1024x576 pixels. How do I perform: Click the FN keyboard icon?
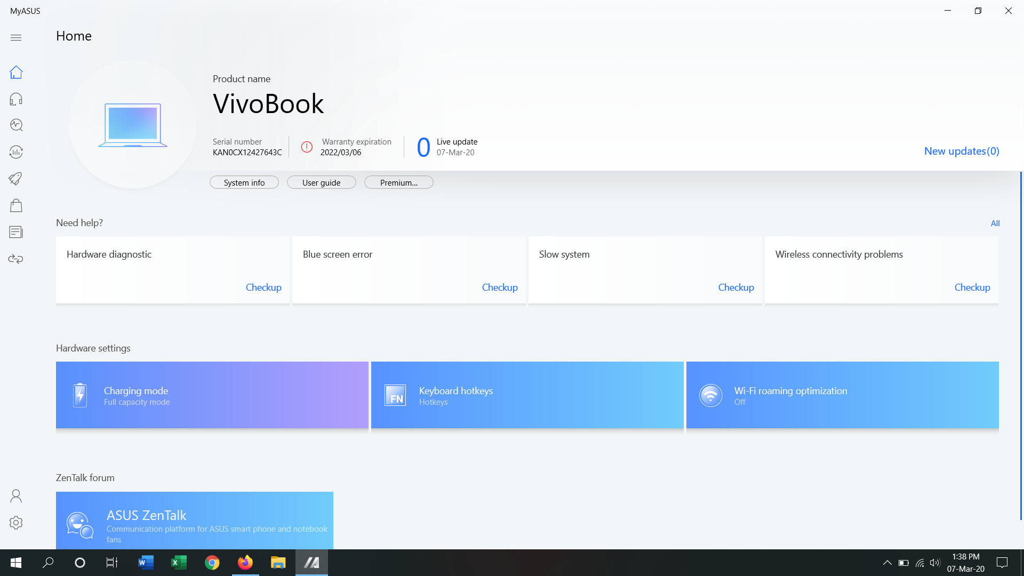pos(395,395)
